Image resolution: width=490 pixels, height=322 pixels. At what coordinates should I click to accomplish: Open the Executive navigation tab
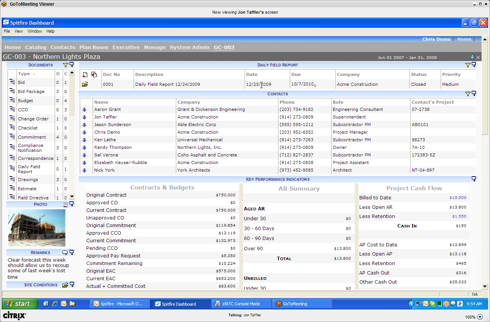[126, 47]
